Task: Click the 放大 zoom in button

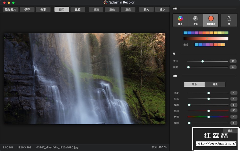Action: point(146,9)
